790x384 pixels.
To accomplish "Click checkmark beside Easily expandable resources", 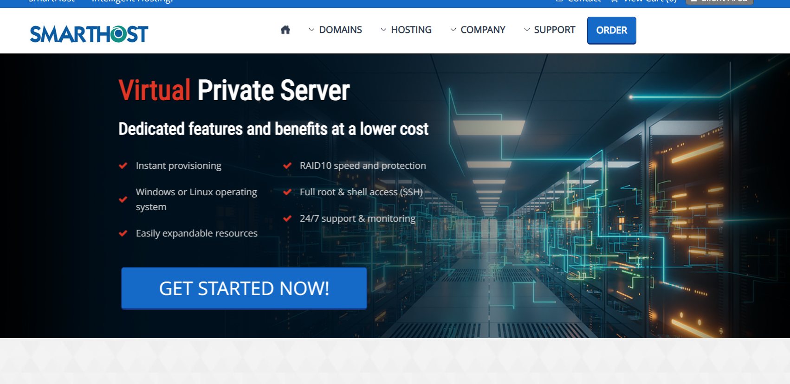I will pyautogui.click(x=123, y=233).
